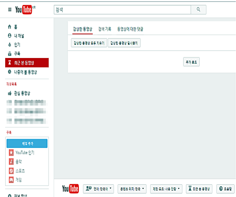236x197 pixels.
Task: Click the blue 채널 추가 button
Action: (27, 143)
